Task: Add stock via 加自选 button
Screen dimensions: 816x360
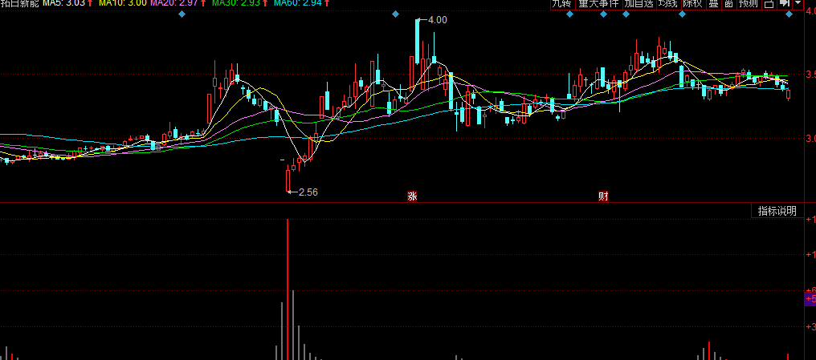Action: 639,4
